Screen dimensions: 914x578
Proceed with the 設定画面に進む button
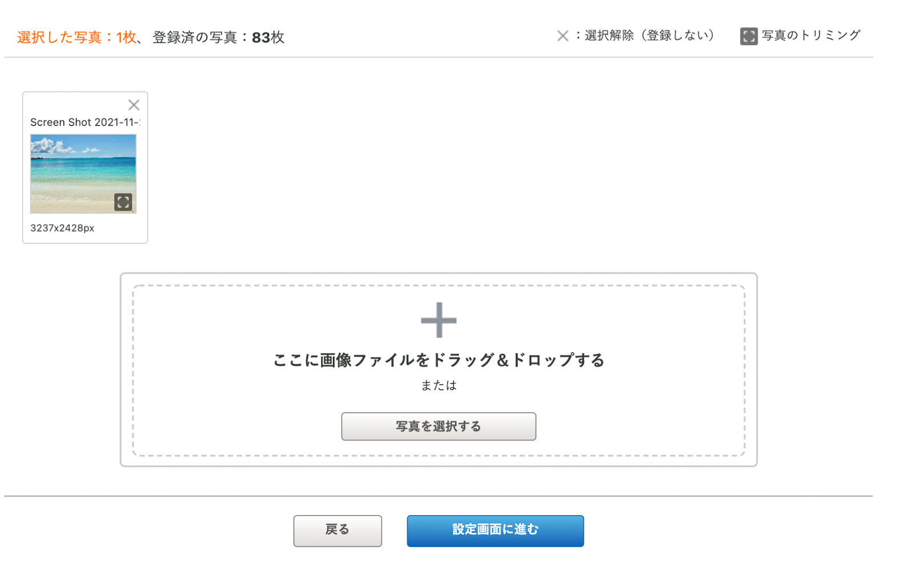[x=495, y=531]
